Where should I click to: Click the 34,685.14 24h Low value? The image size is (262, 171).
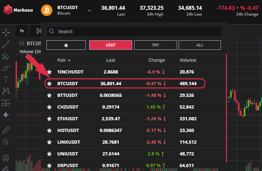coord(190,8)
